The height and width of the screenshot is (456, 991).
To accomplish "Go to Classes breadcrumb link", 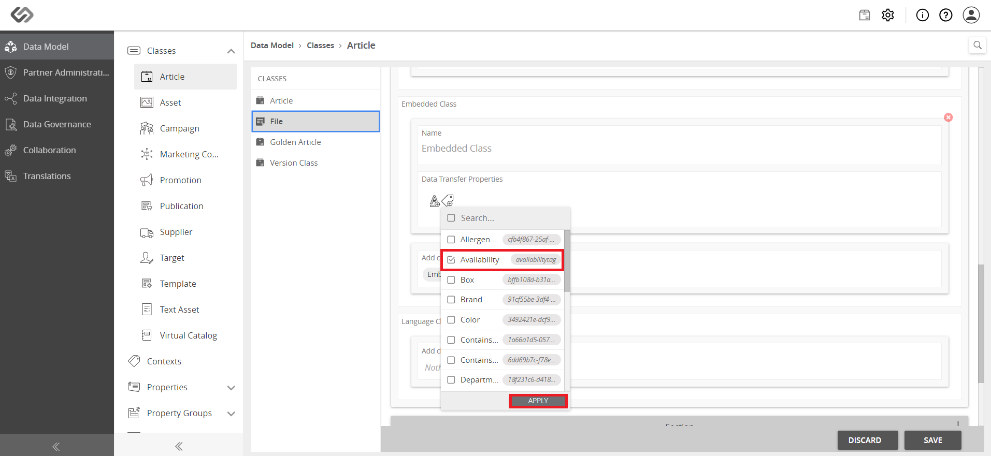I will (320, 46).
